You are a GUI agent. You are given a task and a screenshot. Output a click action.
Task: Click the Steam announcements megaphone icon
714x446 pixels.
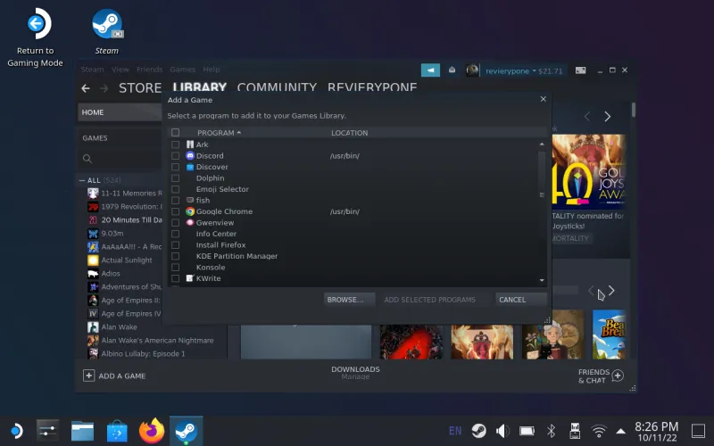point(430,70)
